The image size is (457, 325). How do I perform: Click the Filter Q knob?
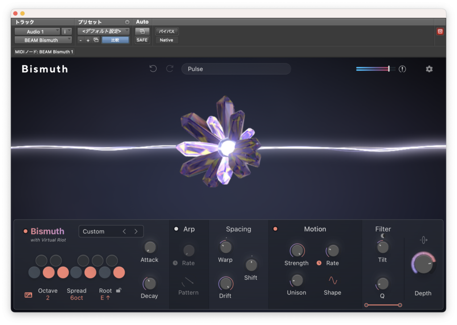point(382,284)
